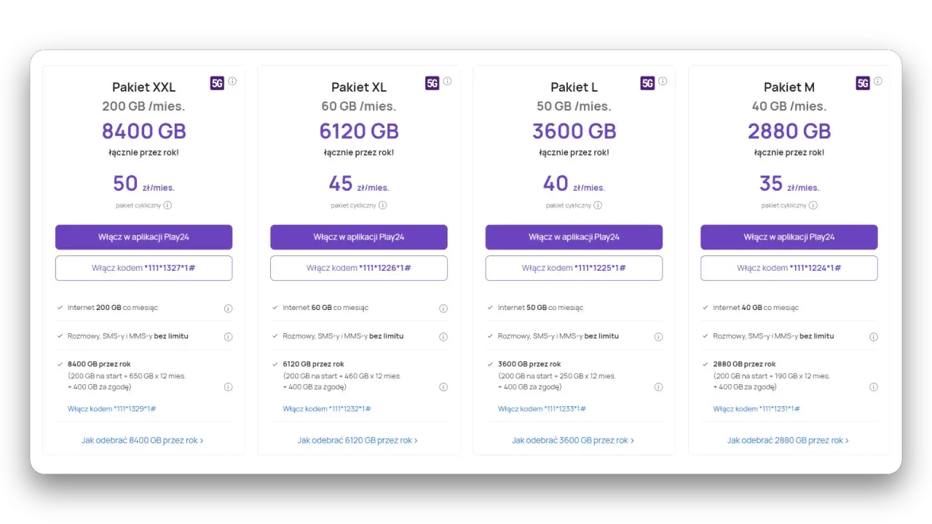The height and width of the screenshot is (524, 932).
Task: Click Włącz w aplikacji Play24 for Pakiet L
Action: 574,237
